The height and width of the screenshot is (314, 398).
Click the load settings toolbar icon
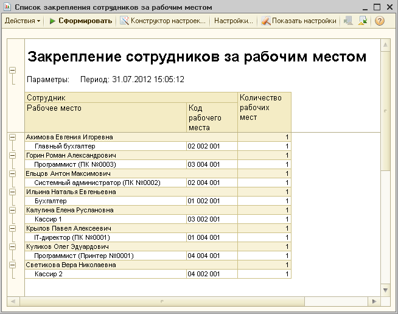click(348, 21)
